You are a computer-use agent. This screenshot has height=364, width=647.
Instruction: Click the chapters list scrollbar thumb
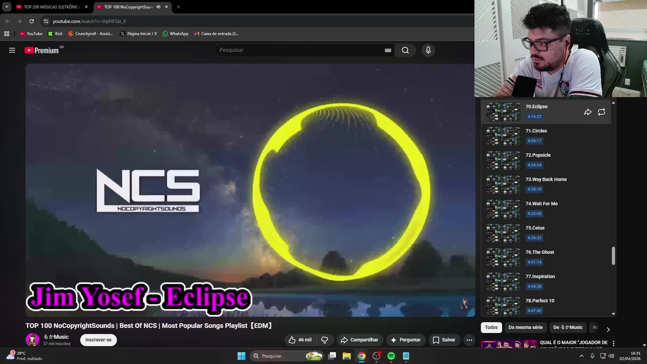point(614,256)
